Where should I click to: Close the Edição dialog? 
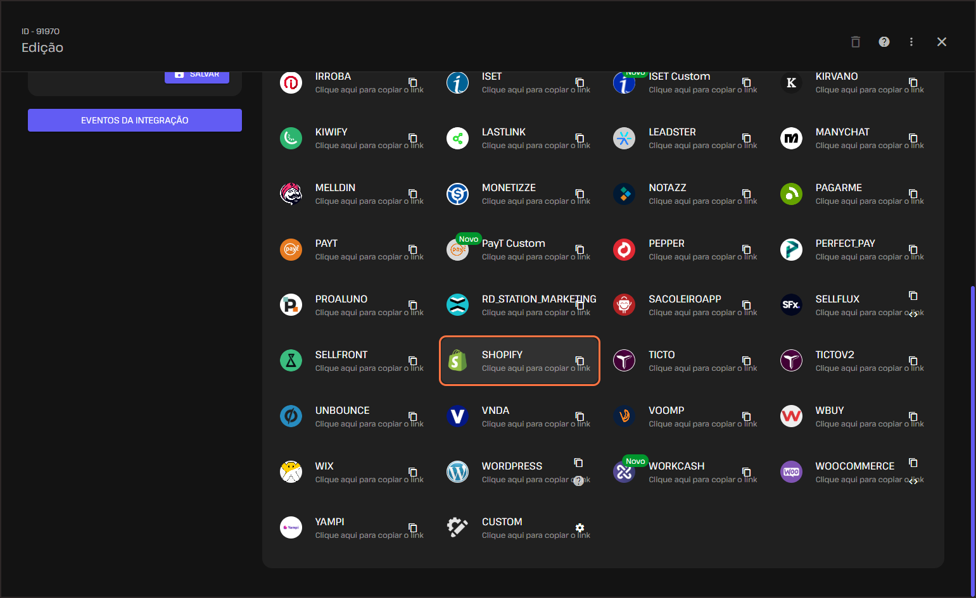pyautogui.click(x=942, y=42)
